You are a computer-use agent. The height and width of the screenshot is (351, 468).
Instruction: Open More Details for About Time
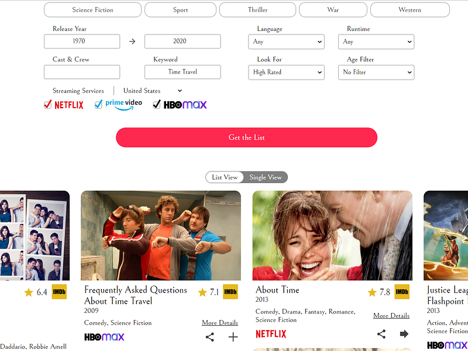pyautogui.click(x=391, y=315)
